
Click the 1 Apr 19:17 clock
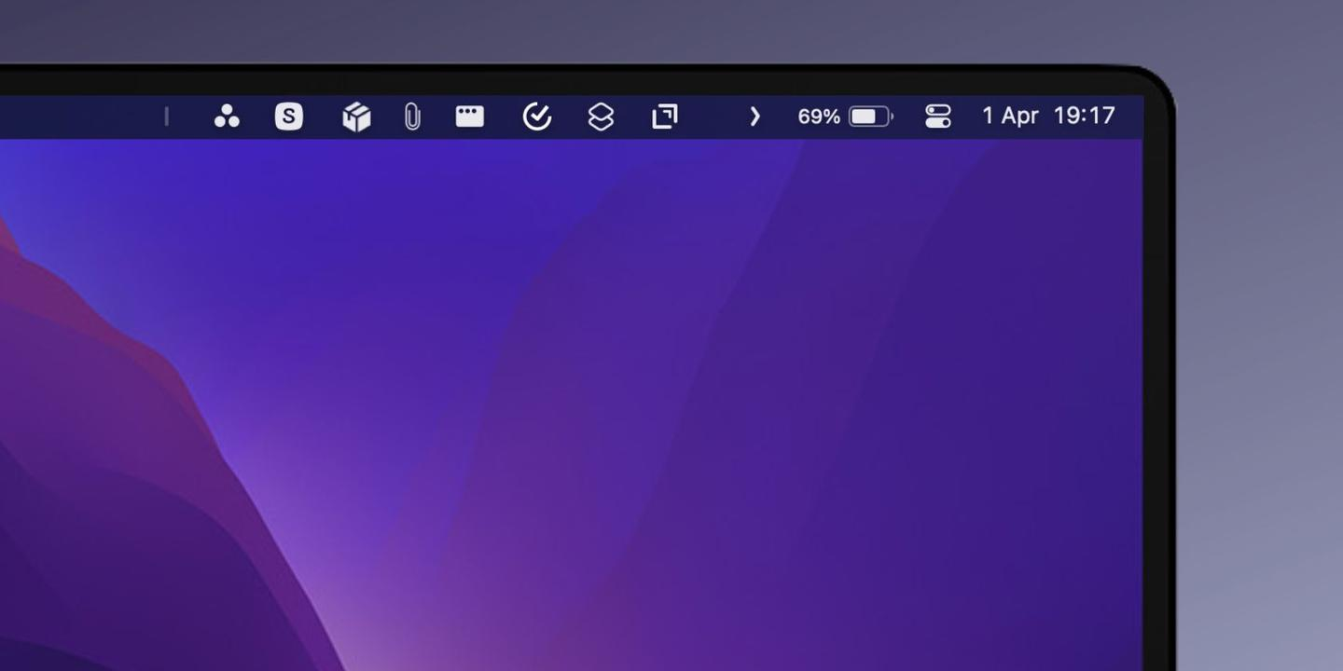tap(1048, 116)
